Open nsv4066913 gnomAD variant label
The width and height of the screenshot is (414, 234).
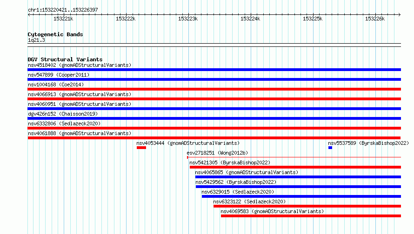tap(80, 94)
